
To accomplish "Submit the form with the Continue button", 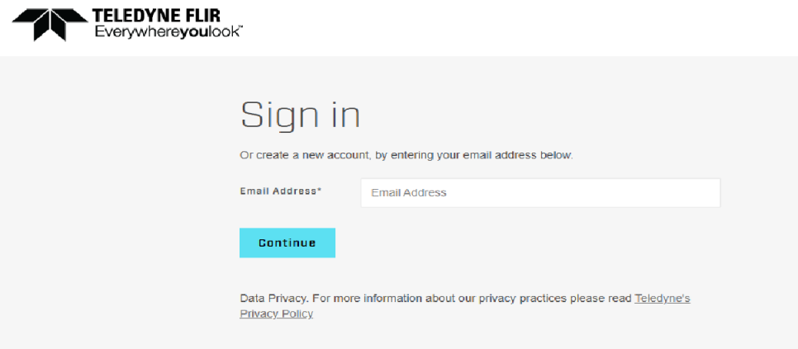I will coord(287,243).
